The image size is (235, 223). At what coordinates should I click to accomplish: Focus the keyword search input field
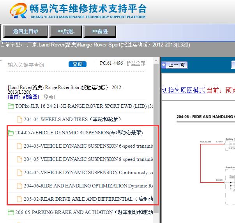(x=37, y=65)
